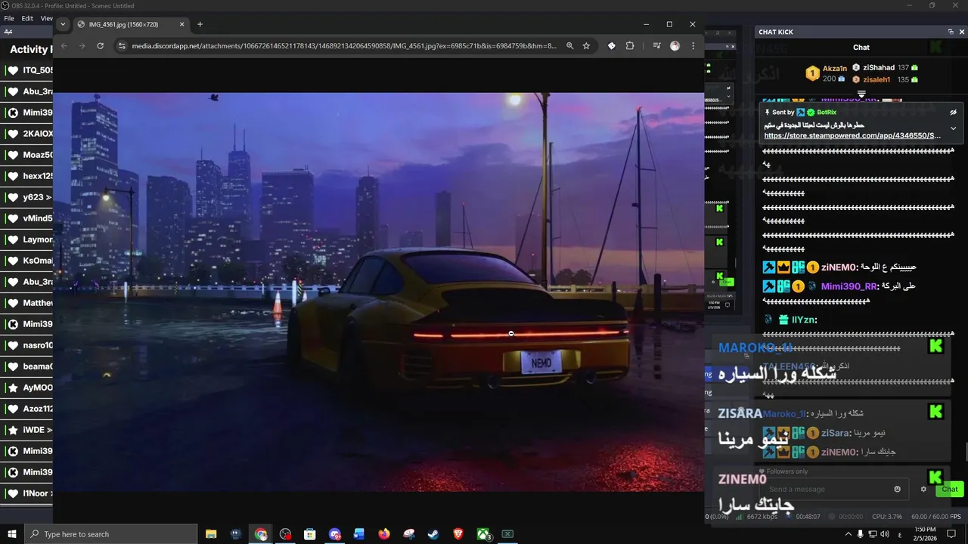Open Discord from the taskbar
Screen dimensions: 968x544
pos(335,534)
